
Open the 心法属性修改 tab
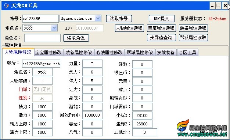pos(109,53)
